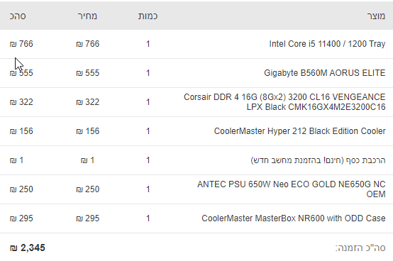The width and height of the screenshot is (393, 261).
Task: Click the סה"כ הזמנה order total label
Action: click(360, 248)
